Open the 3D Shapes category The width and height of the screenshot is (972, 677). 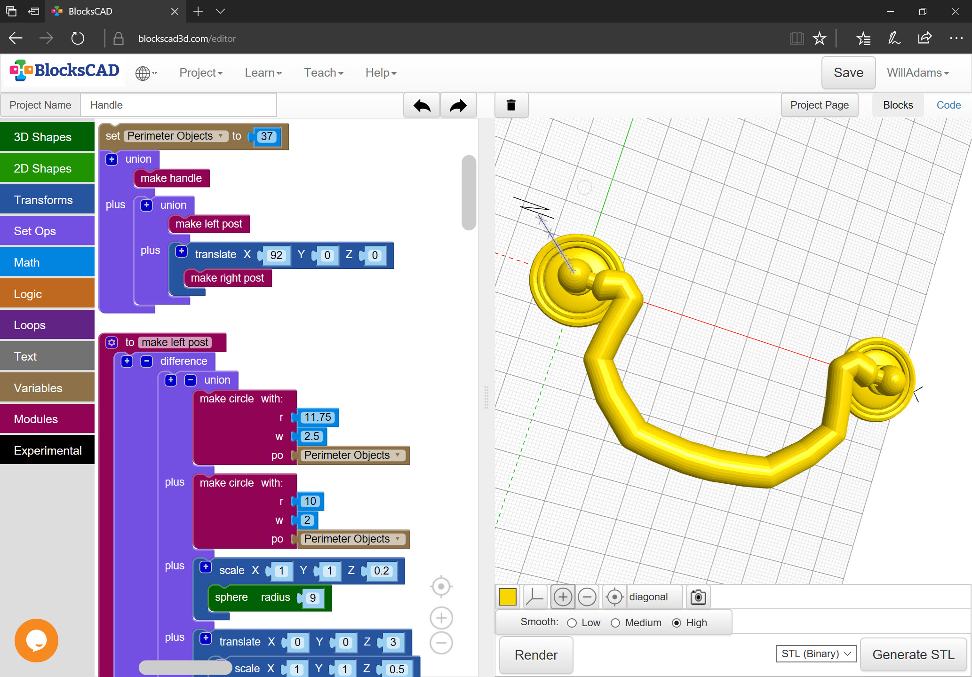point(47,137)
